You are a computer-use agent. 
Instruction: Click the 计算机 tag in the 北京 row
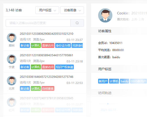click(x=36, y=89)
